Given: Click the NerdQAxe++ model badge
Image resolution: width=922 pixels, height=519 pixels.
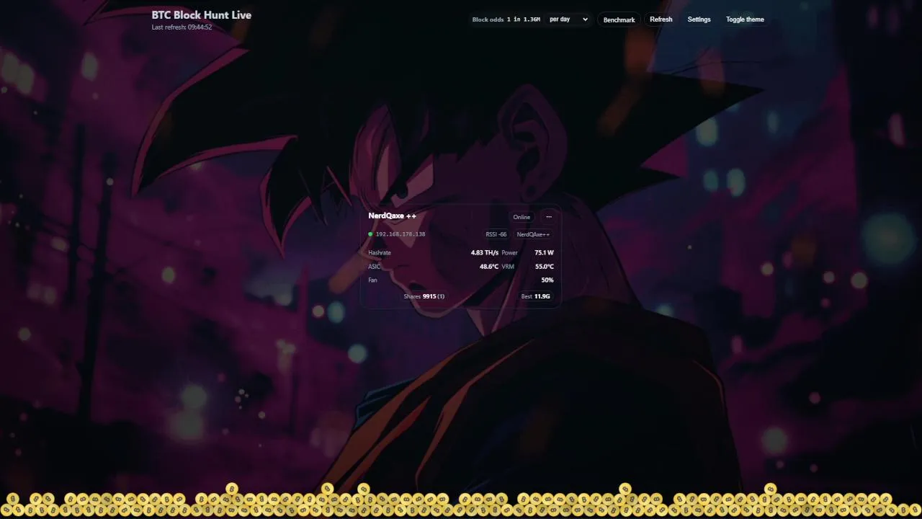Looking at the screenshot, I should [533, 234].
